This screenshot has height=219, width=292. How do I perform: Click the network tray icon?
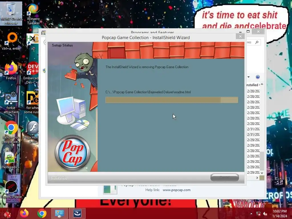[258, 214]
